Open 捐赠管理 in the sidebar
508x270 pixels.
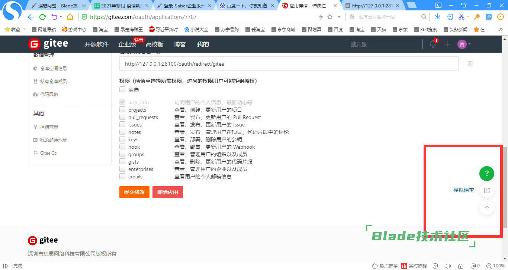click(49, 127)
